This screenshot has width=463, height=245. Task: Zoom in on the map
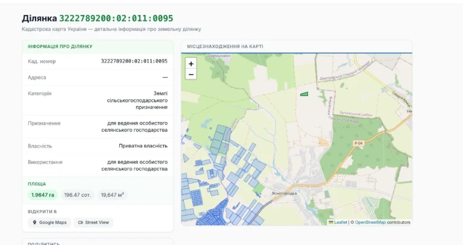click(191, 64)
